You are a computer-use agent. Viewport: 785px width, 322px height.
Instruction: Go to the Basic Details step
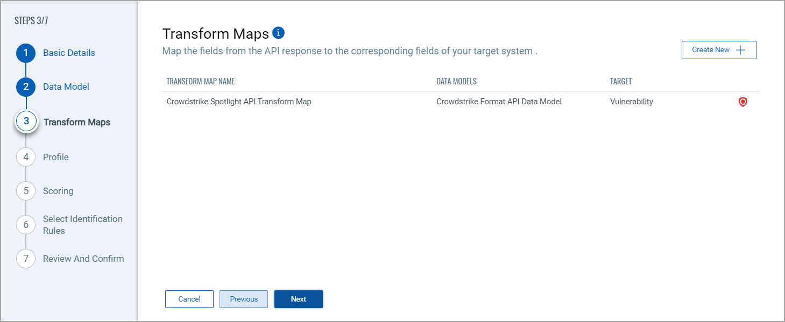click(69, 53)
